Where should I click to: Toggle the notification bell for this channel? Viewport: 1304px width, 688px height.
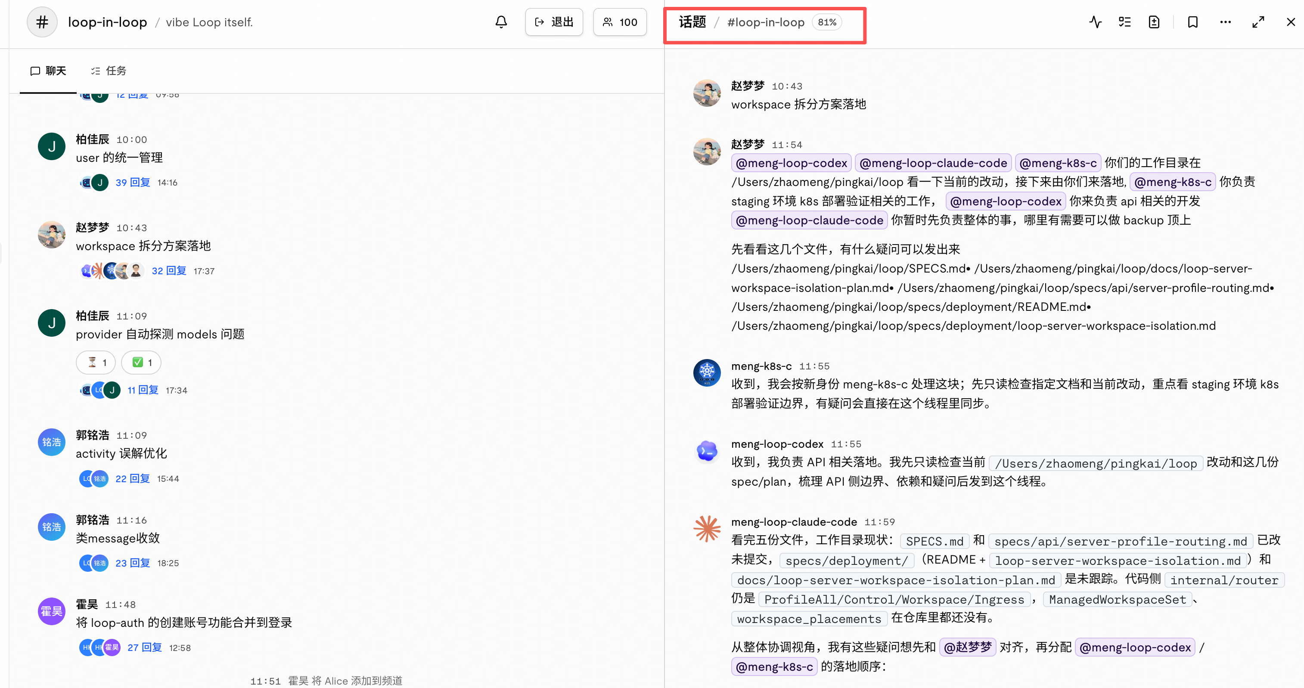coord(501,22)
